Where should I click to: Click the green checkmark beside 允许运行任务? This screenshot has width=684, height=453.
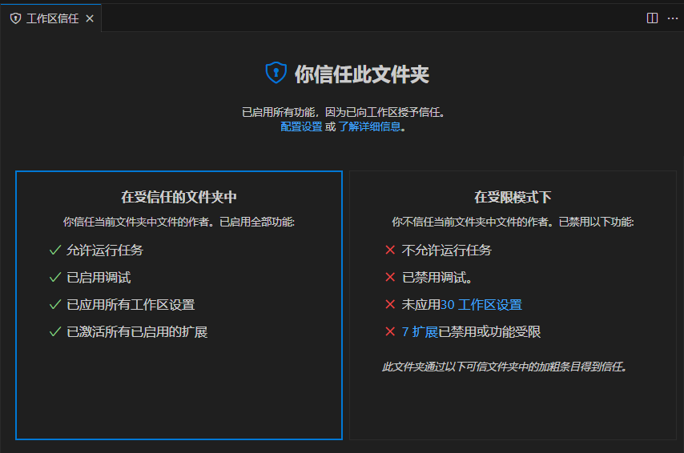pyautogui.click(x=55, y=251)
